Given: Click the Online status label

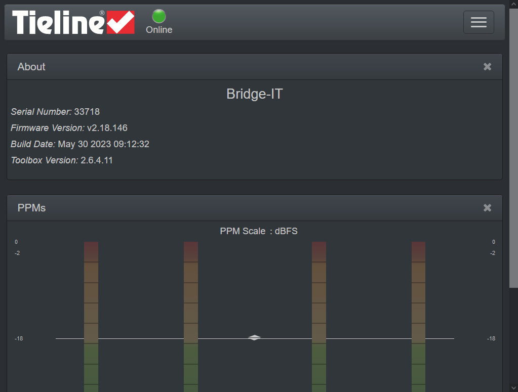Looking at the screenshot, I should point(159,30).
